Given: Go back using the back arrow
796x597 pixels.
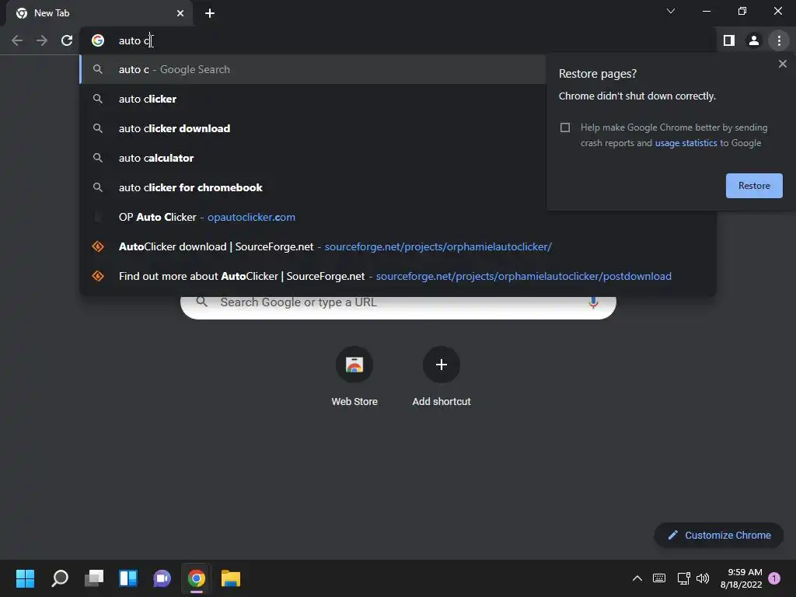Looking at the screenshot, I should pyautogui.click(x=17, y=40).
